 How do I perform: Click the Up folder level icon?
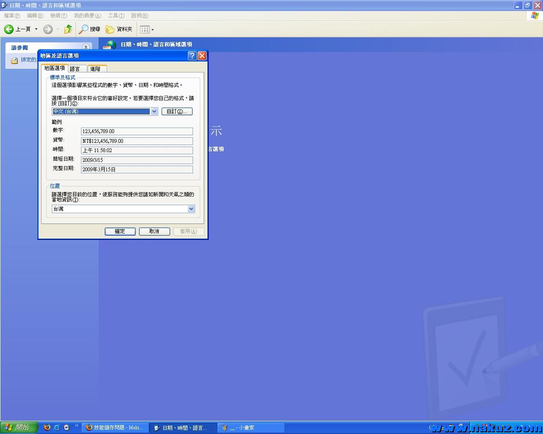pos(68,29)
